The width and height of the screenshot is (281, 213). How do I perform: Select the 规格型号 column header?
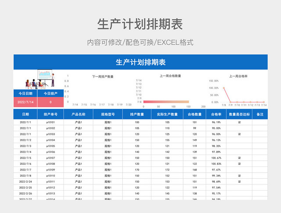point(108,114)
